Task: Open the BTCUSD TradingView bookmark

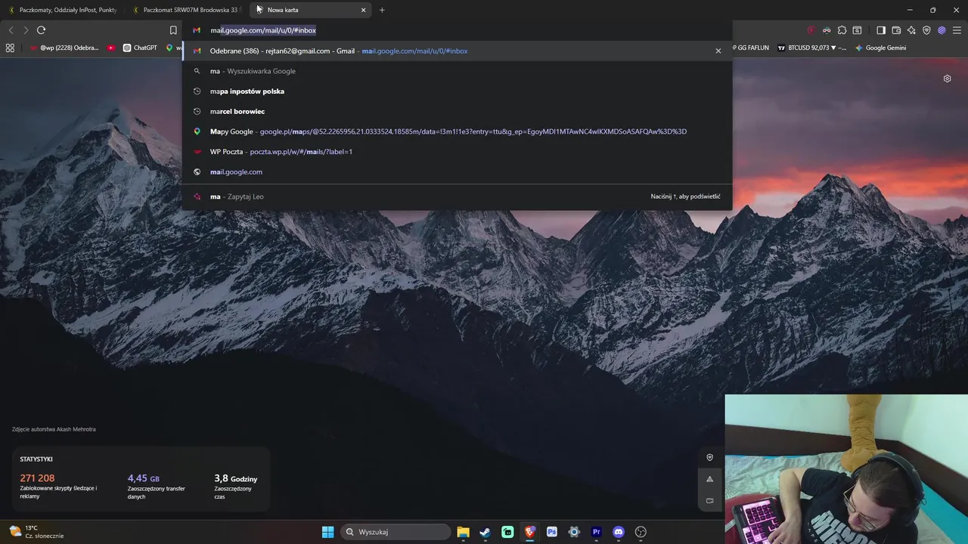Action: click(x=812, y=48)
